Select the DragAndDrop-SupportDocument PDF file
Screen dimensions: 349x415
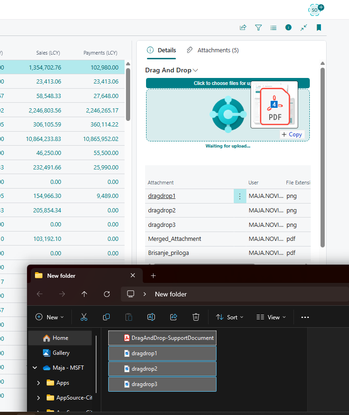[162, 338]
